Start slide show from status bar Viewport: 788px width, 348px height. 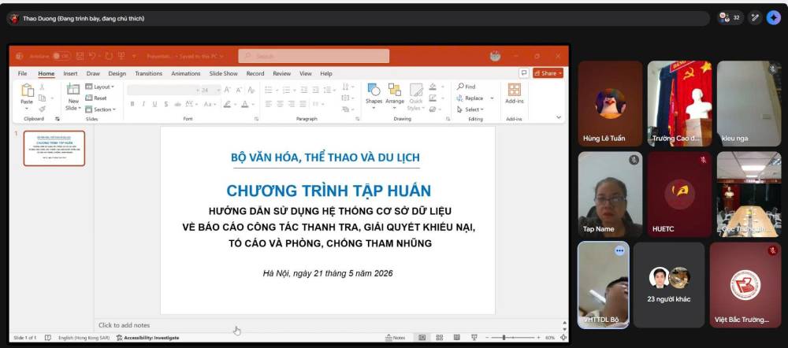pos(474,338)
